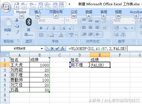Screen dimensions: 142x104
Task: Confirm the formula with the checkmark button
Action: 57,48
